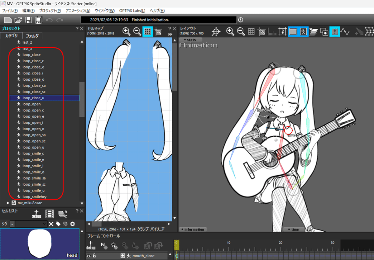Image resolution: width=374 pixels, height=260 pixels.
Task: Select the loop_close animation
Action: click(31, 54)
